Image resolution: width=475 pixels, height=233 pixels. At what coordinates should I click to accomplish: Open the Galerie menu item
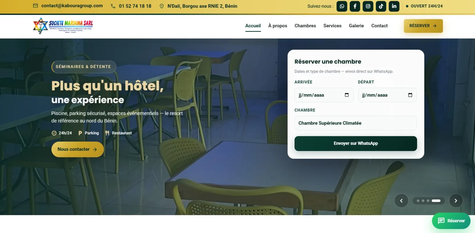pyautogui.click(x=356, y=26)
